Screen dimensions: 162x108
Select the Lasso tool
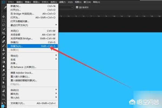[x=4, y=25]
